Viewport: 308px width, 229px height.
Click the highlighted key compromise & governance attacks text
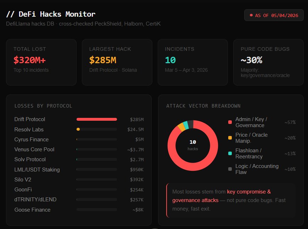tap(248, 192)
